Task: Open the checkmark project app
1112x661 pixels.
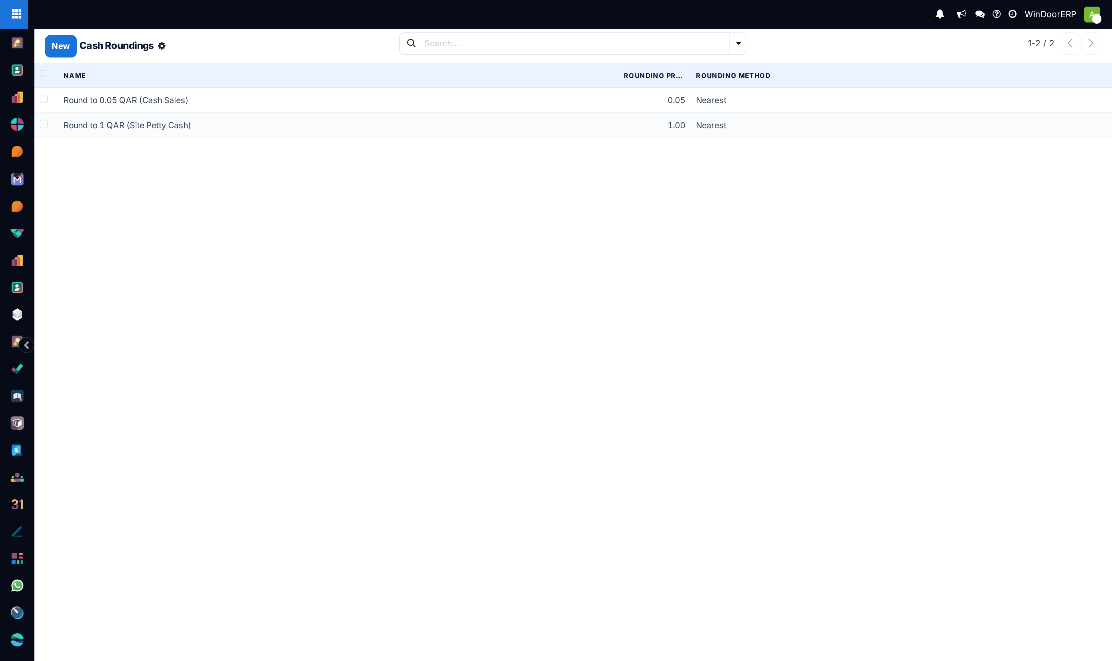Action: 17,369
